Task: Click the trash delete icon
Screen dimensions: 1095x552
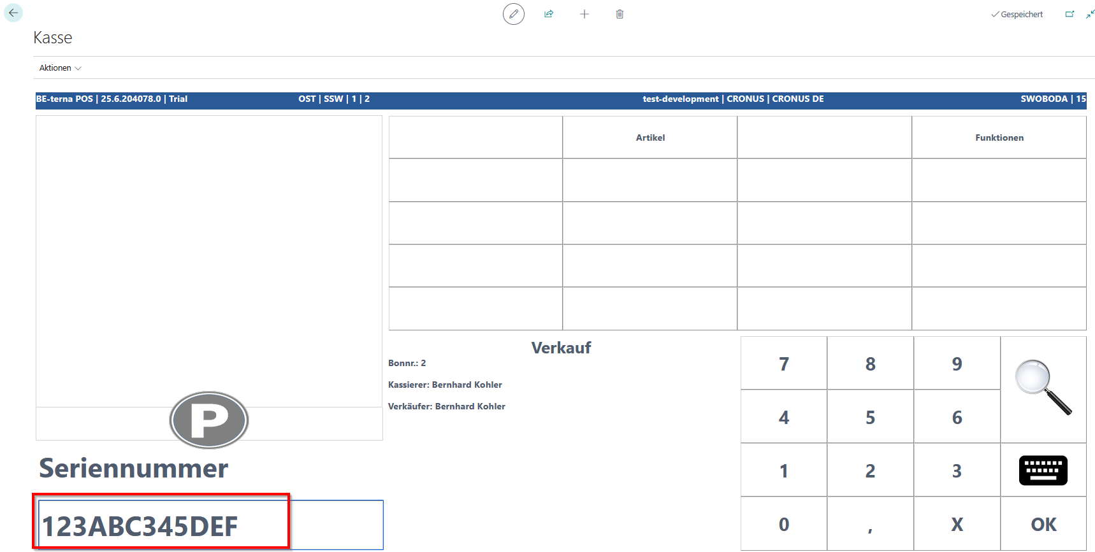Action: [620, 14]
